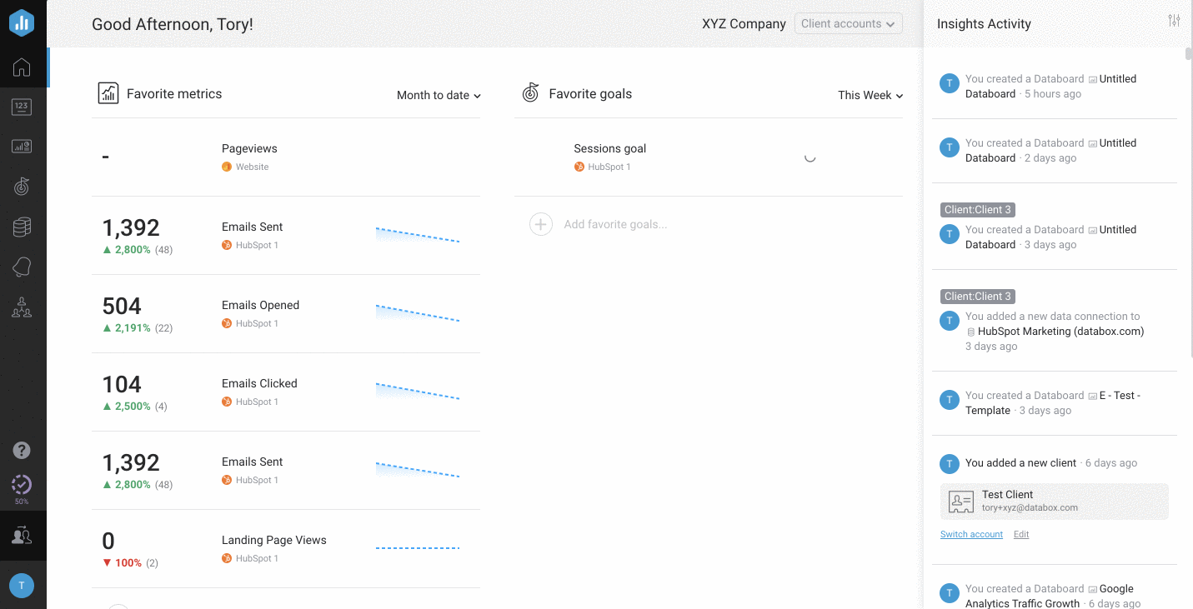Select the Metrics (123) sidebar icon
The width and height of the screenshot is (1193, 609).
[x=23, y=106]
